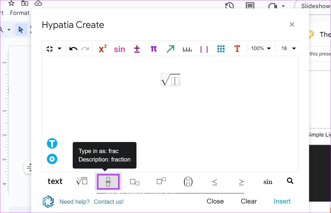Open the π Greek letters menu
Screen dimensions: 331x213
(154, 49)
